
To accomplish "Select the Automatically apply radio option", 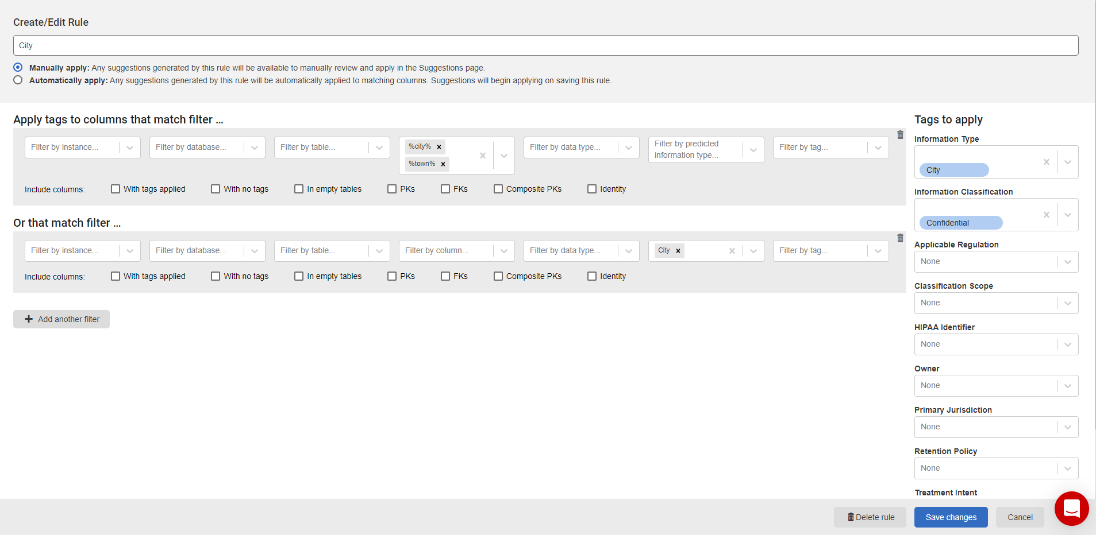I will coord(18,80).
